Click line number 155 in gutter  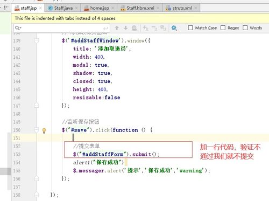point(17,170)
